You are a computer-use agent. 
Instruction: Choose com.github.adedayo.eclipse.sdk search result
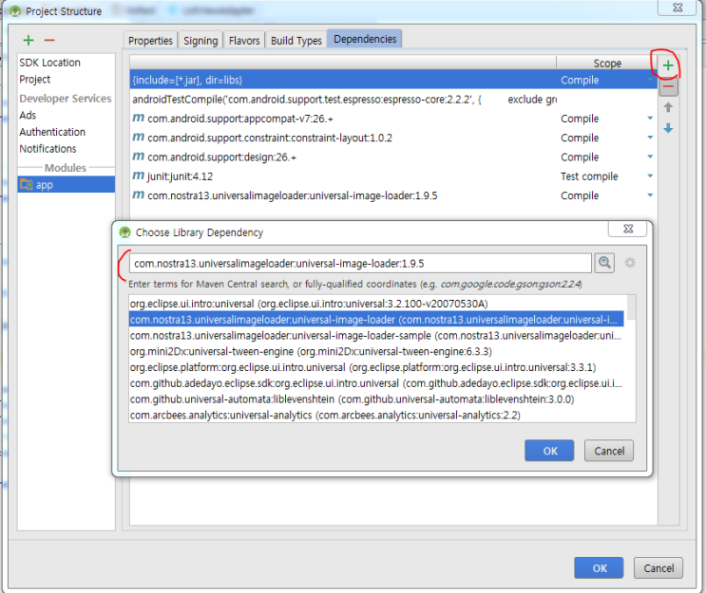(x=377, y=383)
